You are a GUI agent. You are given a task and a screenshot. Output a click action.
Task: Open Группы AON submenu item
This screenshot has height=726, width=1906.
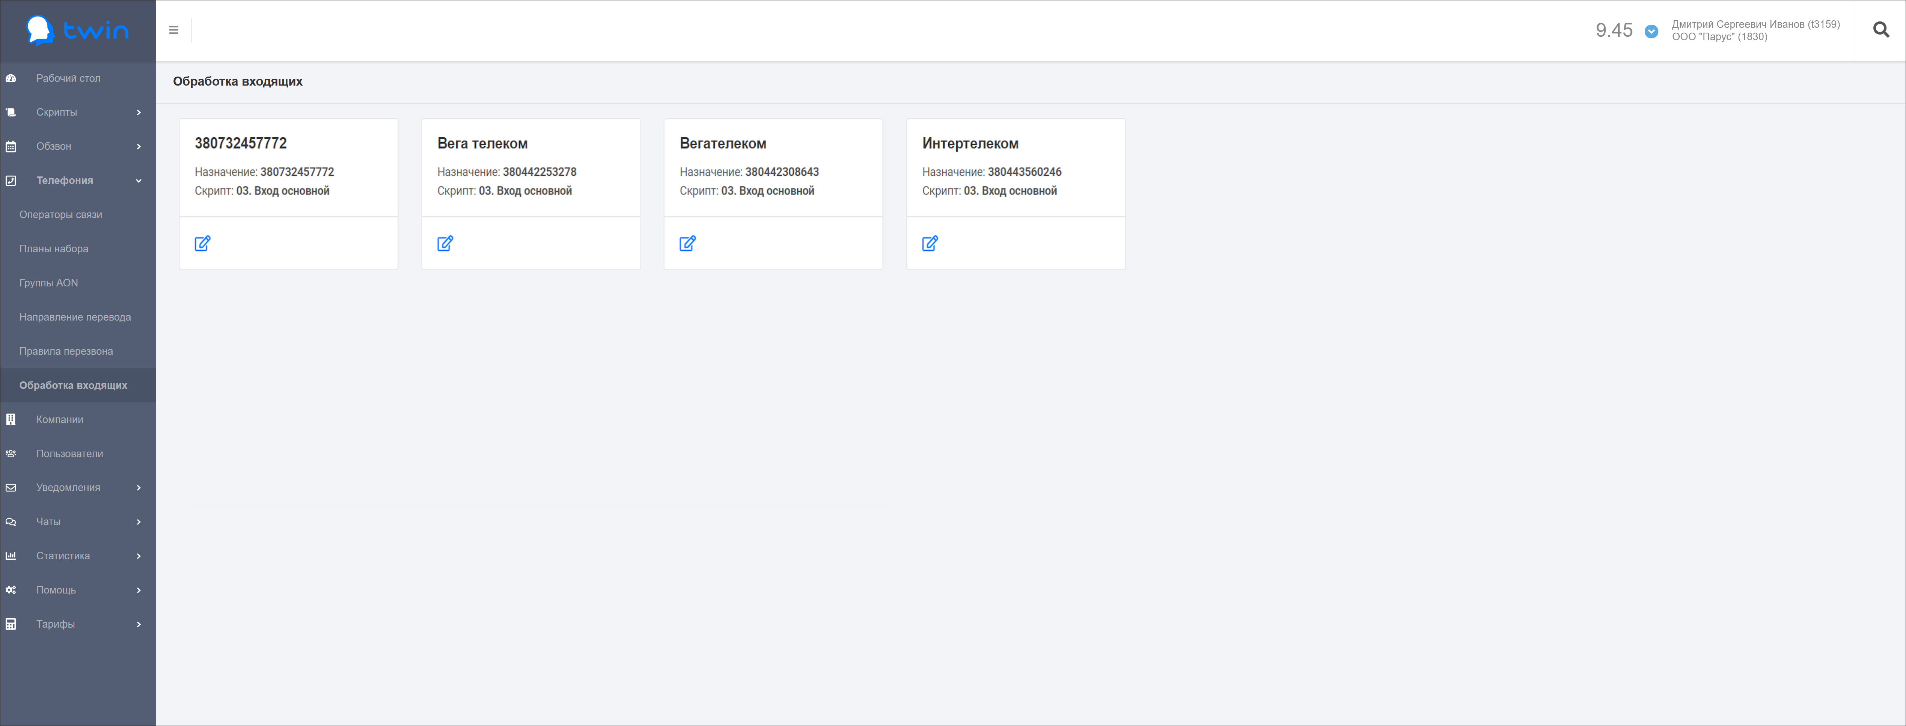click(x=49, y=283)
